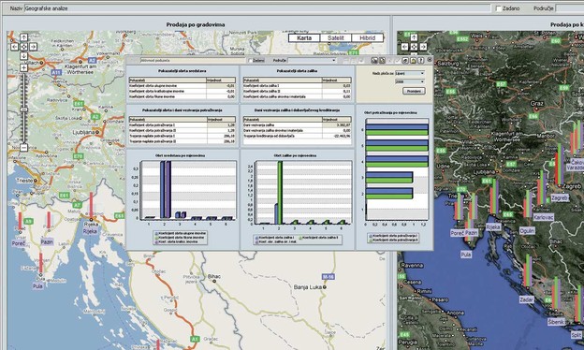Switch the left map to Hibrid view
The height and width of the screenshot is (350, 584).
coord(367,38)
